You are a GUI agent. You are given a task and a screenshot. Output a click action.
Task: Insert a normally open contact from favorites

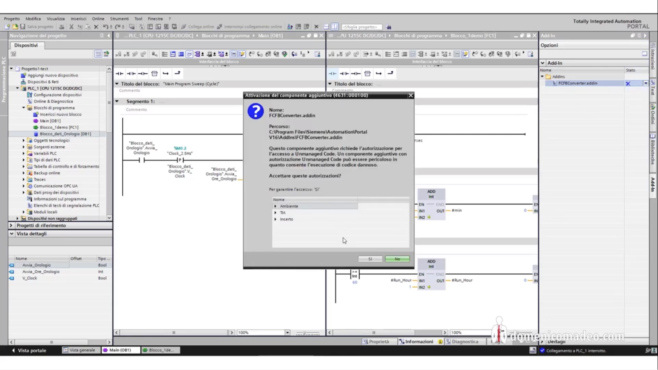tap(119, 73)
